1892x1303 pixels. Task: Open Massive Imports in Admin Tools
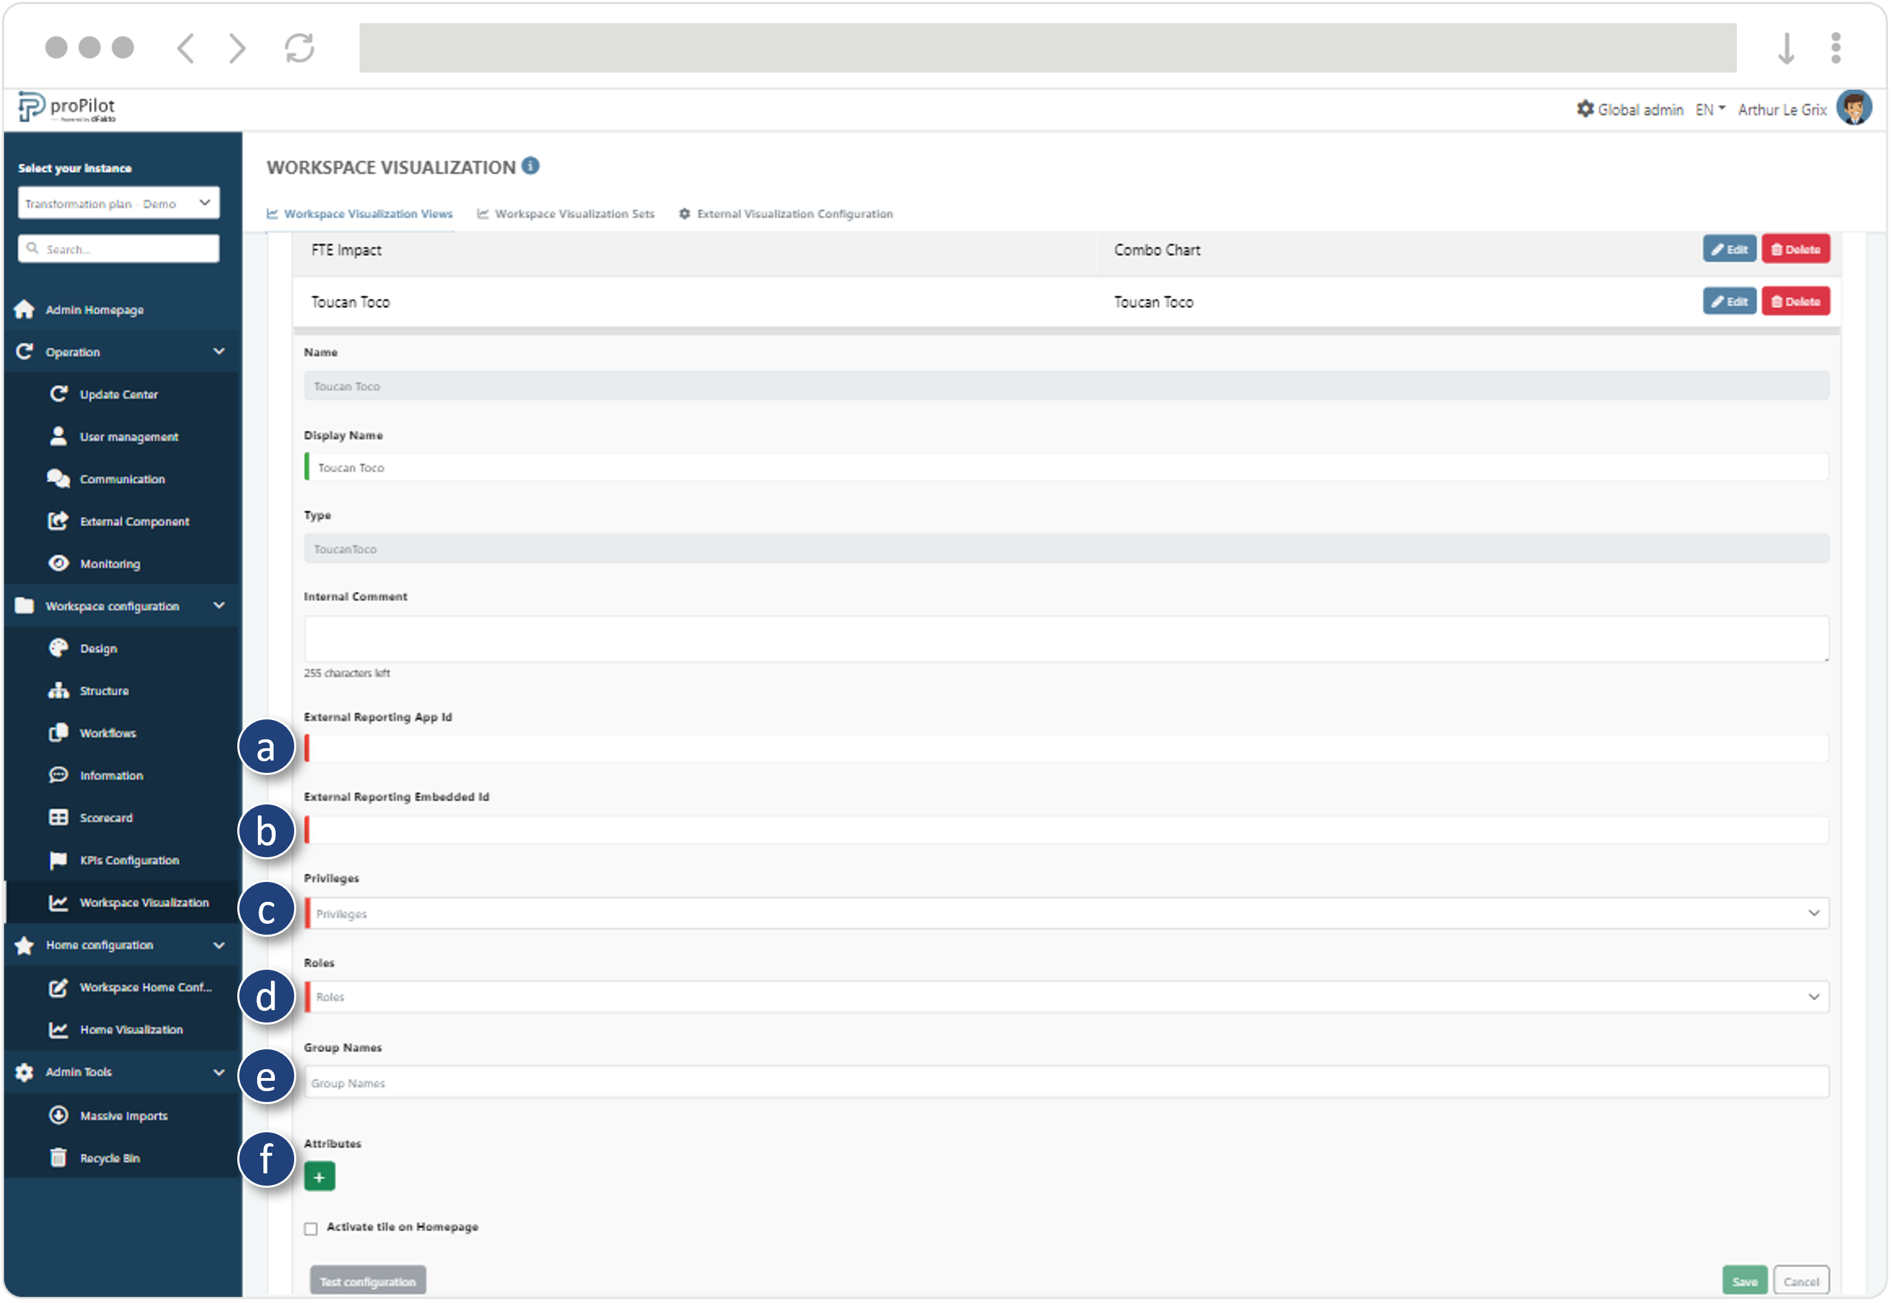123,1116
